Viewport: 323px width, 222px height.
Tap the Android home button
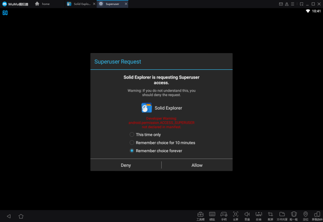point(21,216)
